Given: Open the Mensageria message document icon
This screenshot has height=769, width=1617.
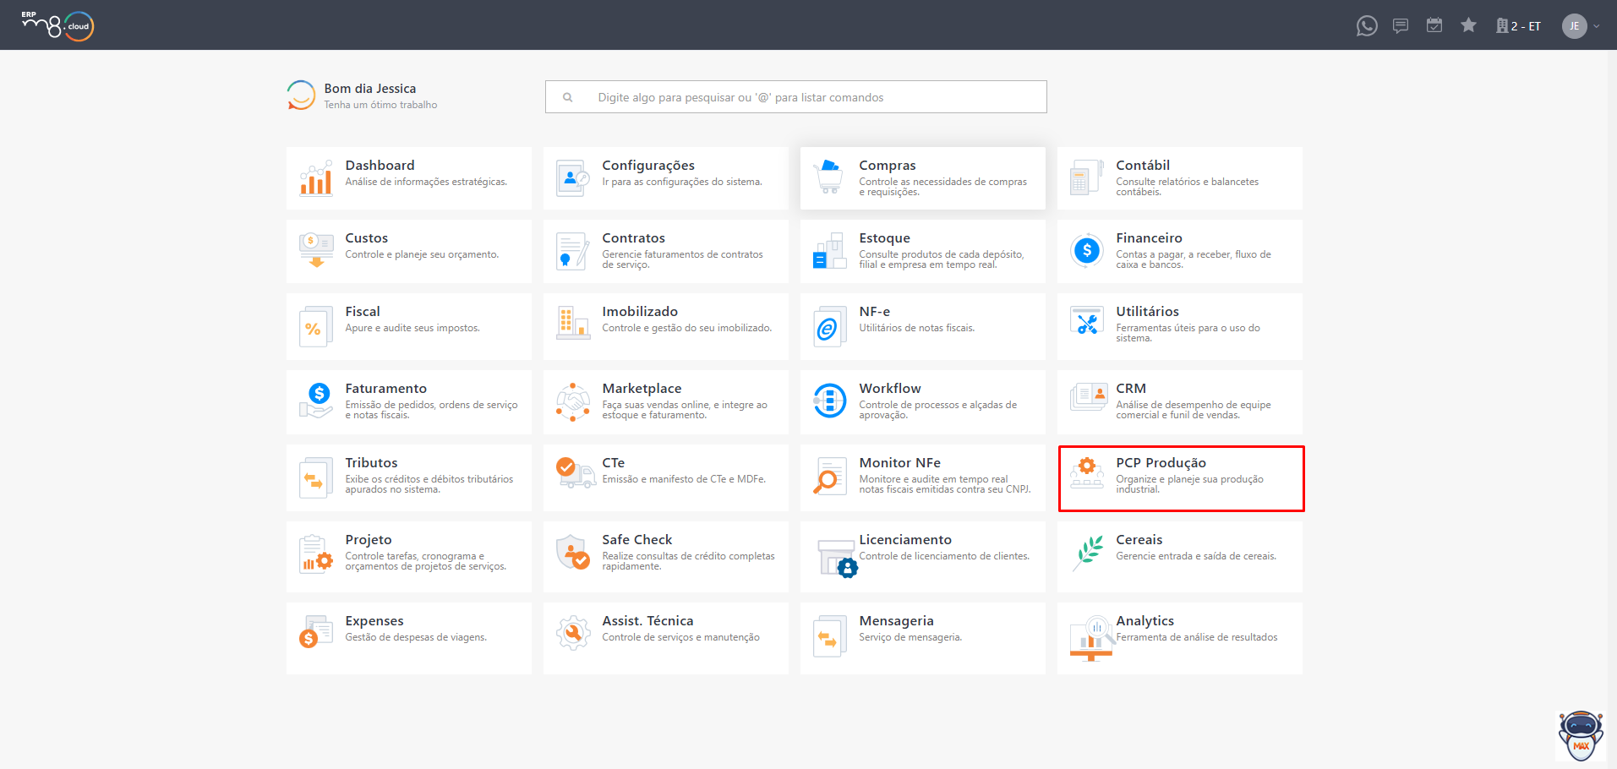Looking at the screenshot, I should point(829,636).
